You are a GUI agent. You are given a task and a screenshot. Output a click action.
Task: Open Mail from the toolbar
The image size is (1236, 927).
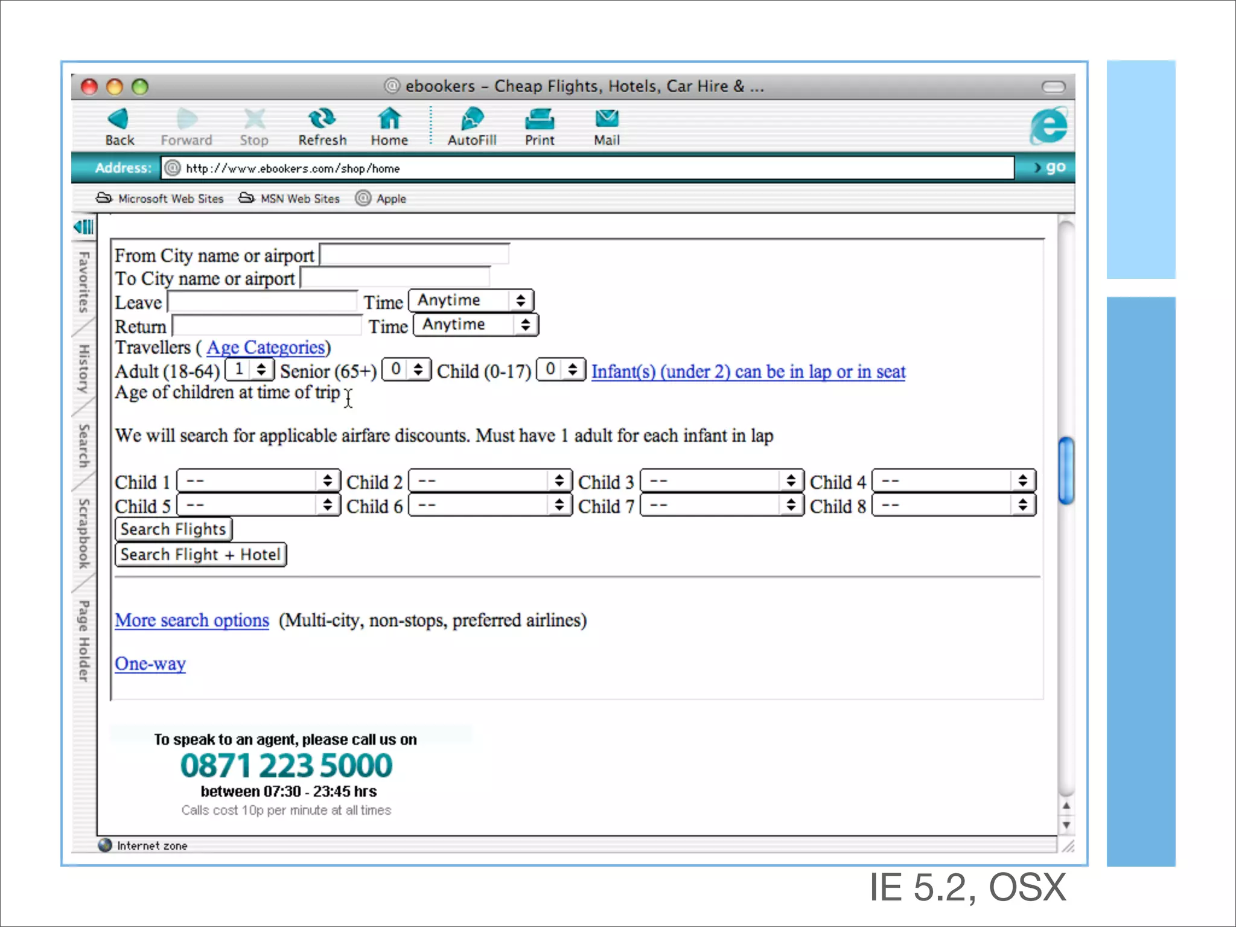coord(606,119)
